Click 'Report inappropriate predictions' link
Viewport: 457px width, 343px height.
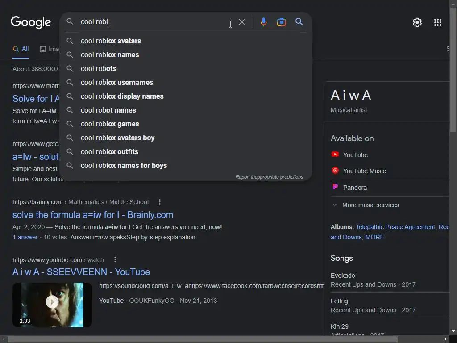click(x=269, y=177)
